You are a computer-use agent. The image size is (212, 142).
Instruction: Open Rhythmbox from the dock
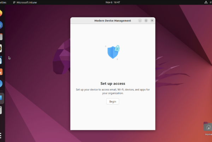tap(1, 48)
